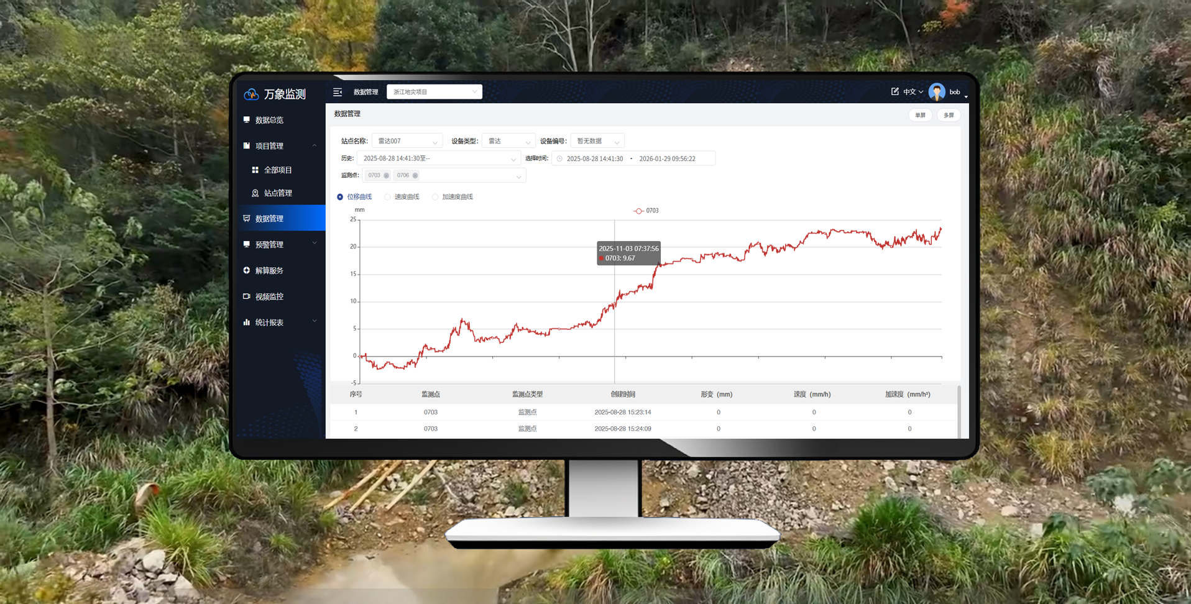Screen dimensions: 1191x604
Task: Open 解算服务 in the sidebar
Action: coord(269,270)
